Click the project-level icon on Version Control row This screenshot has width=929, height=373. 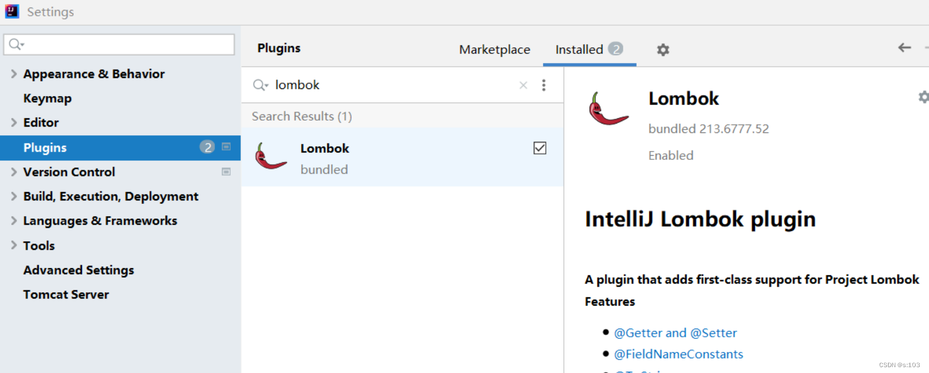pos(226,172)
